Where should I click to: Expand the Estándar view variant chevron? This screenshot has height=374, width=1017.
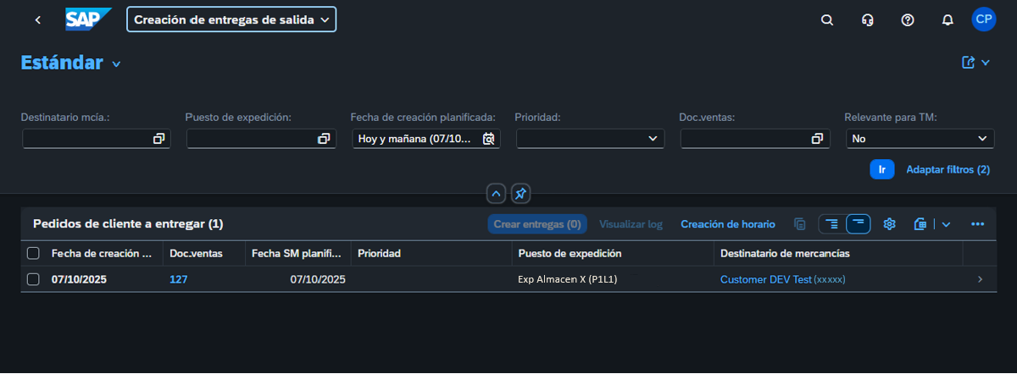tap(117, 64)
